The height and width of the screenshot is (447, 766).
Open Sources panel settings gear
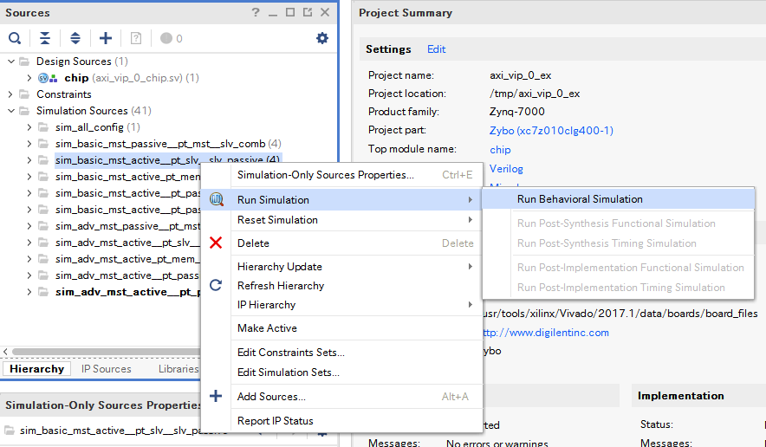pyautogui.click(x=322, y=38)
